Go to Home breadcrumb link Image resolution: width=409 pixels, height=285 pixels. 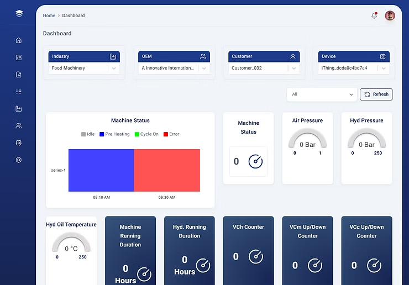[x=49, y=15]
